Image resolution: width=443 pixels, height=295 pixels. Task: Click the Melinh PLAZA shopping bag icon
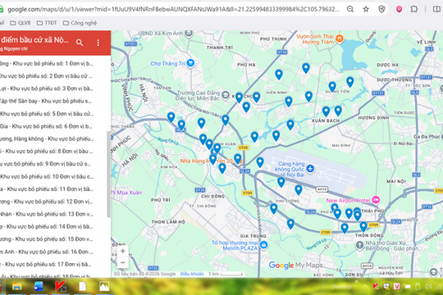(x=264, y=244)
